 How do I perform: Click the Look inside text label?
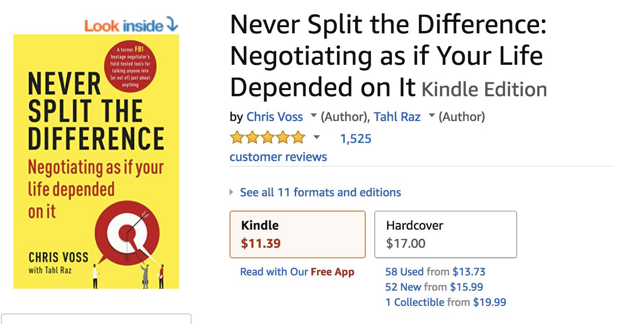click(x=124, y=26)
